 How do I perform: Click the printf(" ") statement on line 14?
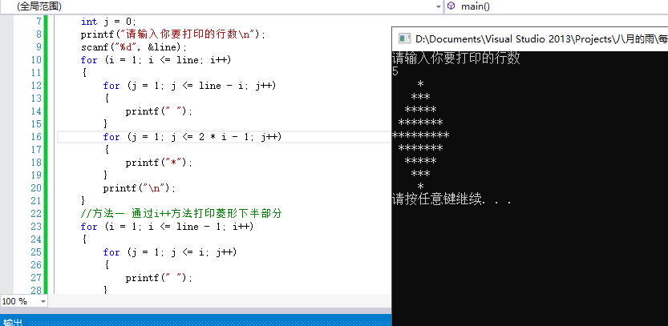click(159, 111)
